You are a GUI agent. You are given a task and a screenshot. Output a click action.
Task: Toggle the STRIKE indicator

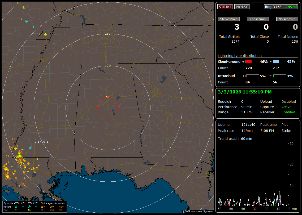pos(225,7)
